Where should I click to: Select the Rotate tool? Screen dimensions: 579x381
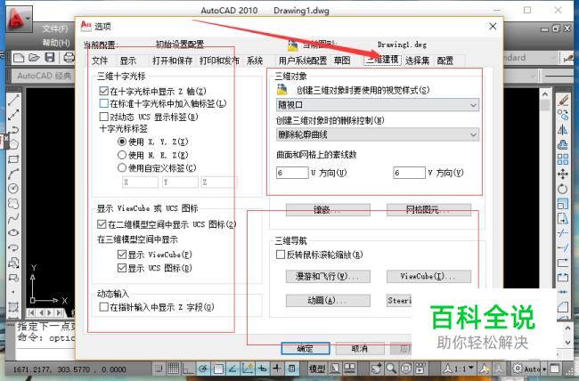pyautogui.click(x=563, y=189)
